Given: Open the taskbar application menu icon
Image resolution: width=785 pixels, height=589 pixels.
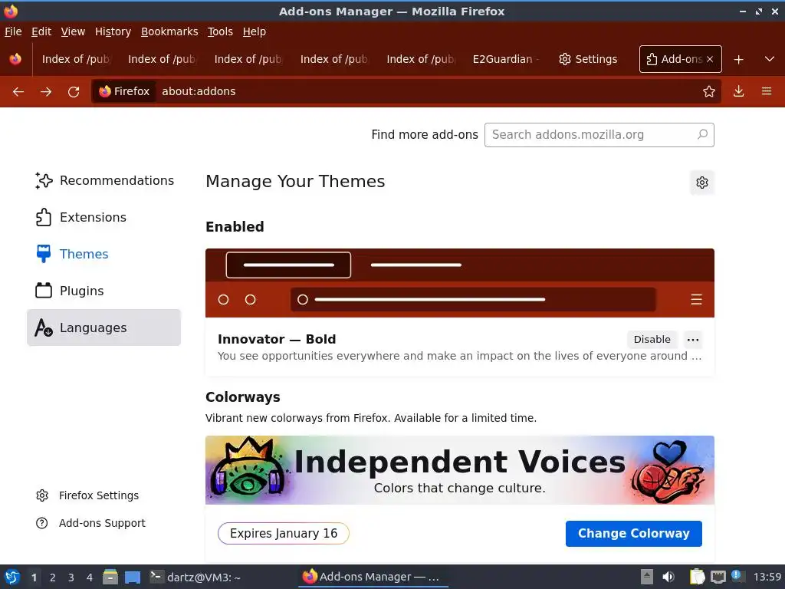Looking at the screenshot, I should [x=12, y=577].
